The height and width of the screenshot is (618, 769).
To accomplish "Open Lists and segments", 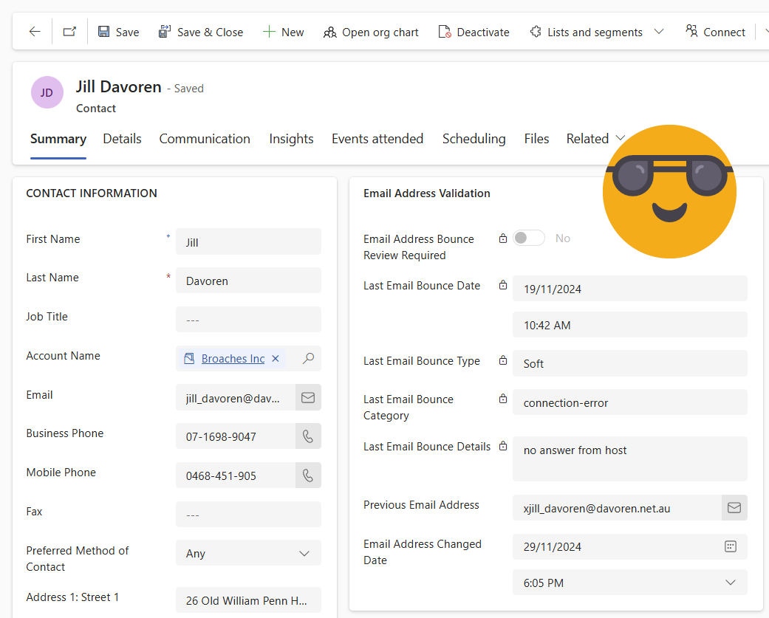I will point(586,32).
